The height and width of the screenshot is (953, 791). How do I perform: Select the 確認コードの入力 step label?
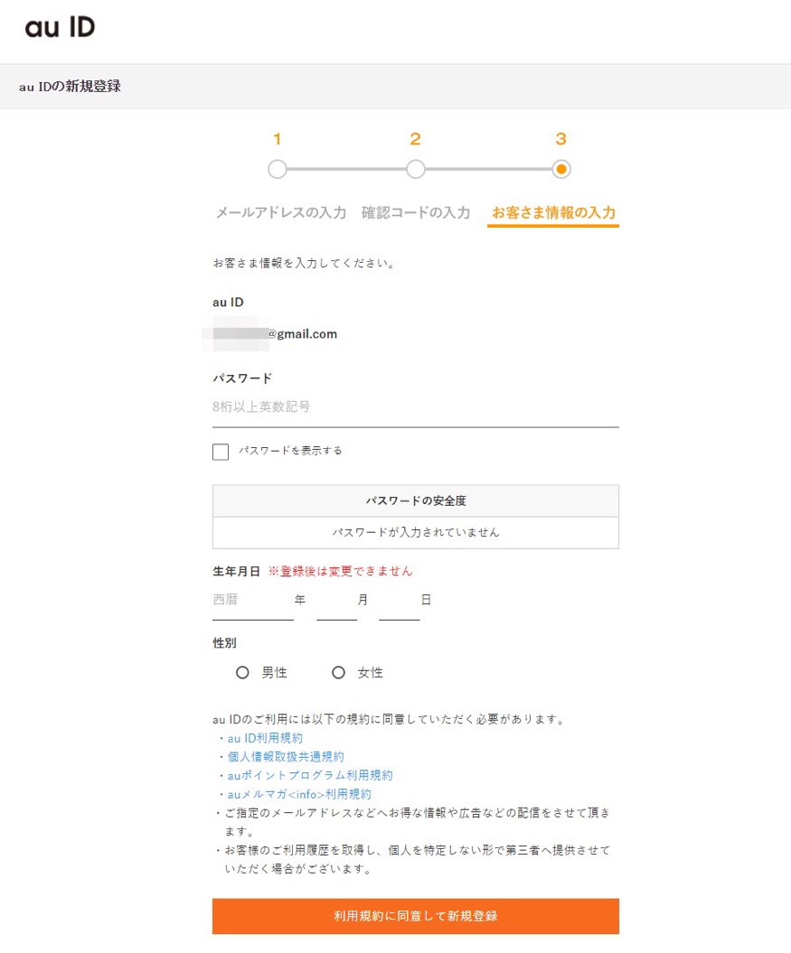416,213
